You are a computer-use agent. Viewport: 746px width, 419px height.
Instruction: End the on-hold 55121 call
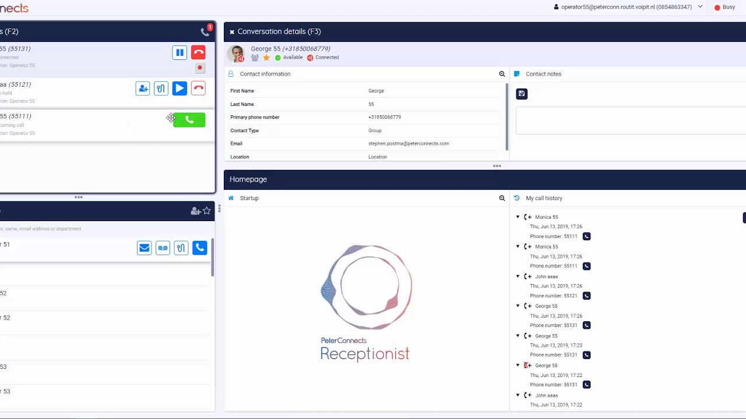198,88
